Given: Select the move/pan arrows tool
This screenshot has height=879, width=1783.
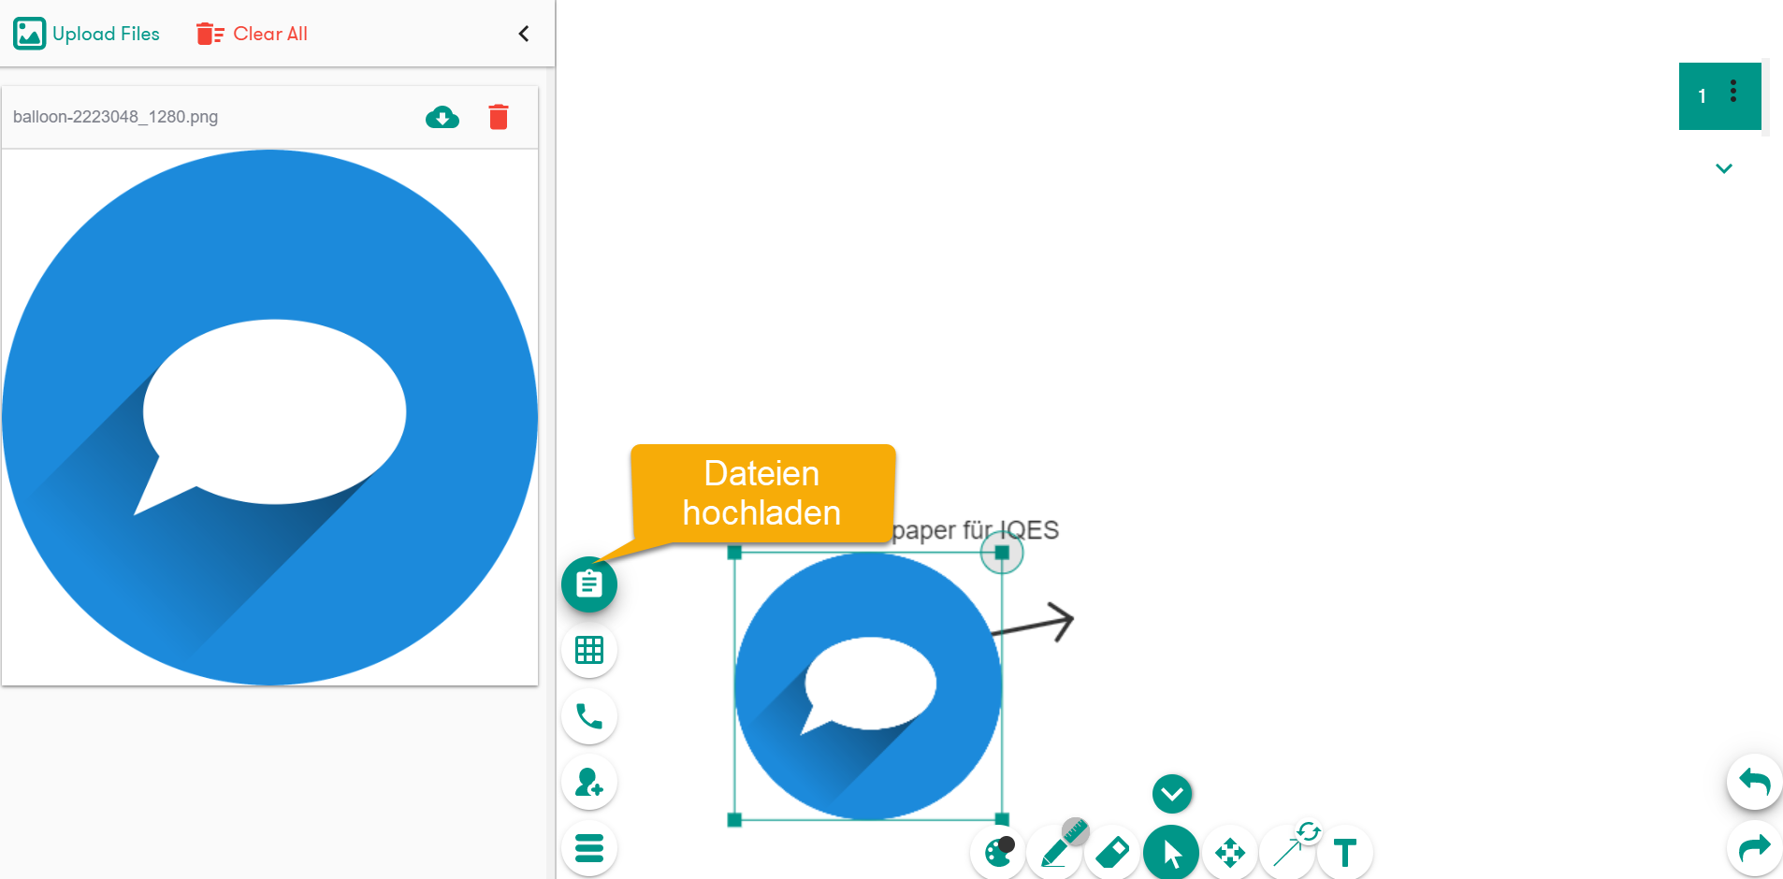Looking at the screenshot, I should coord(1229,852).
